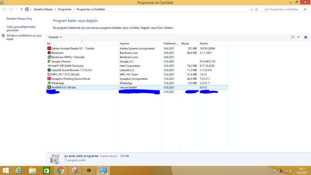Open the Snipping Tool taskbar icon

(x=75, y=171)
